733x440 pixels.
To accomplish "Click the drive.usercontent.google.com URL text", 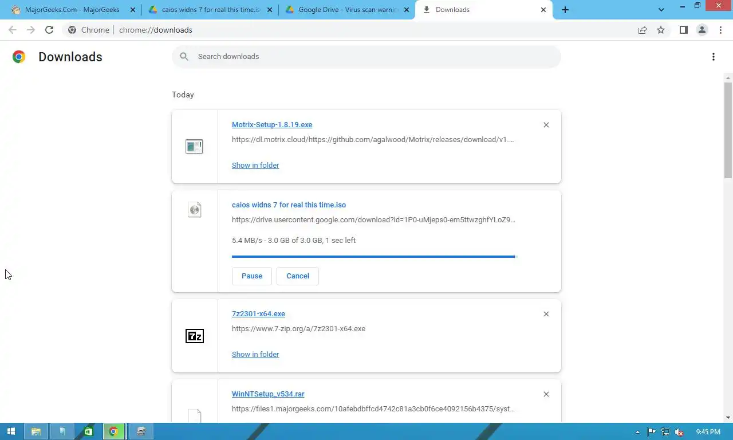I will pos(373,220).
